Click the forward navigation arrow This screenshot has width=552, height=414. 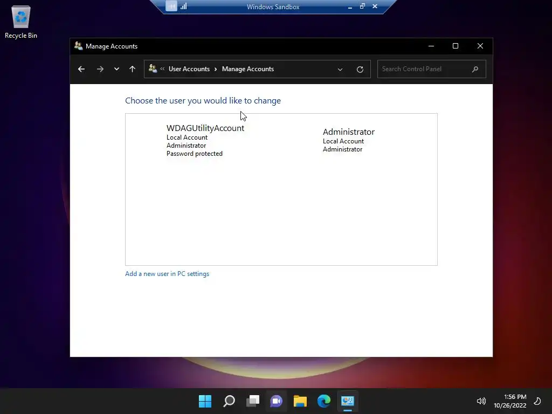pyautogui.click(x=100, y=69)
